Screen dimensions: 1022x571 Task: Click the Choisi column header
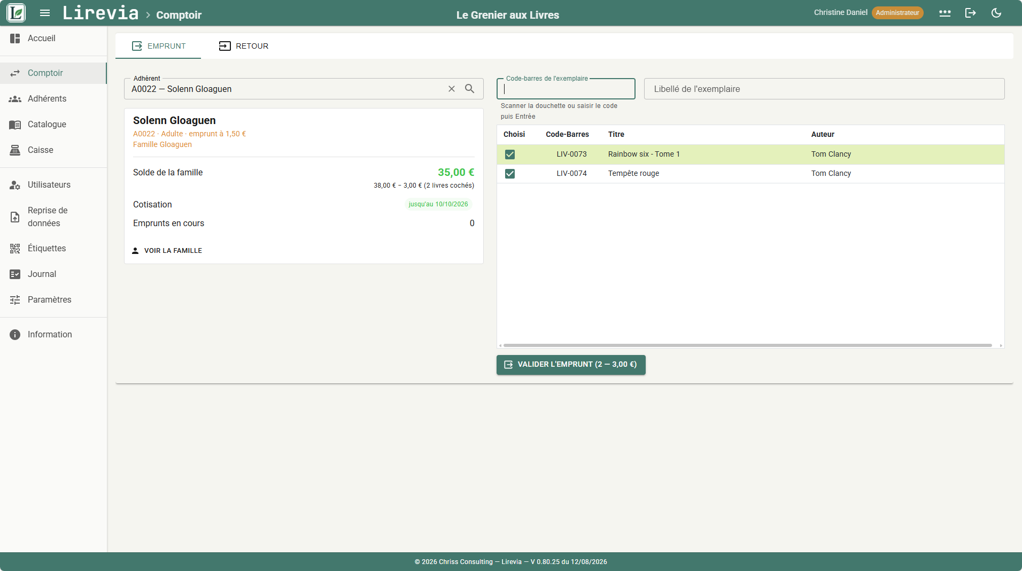tap(514, 135)
